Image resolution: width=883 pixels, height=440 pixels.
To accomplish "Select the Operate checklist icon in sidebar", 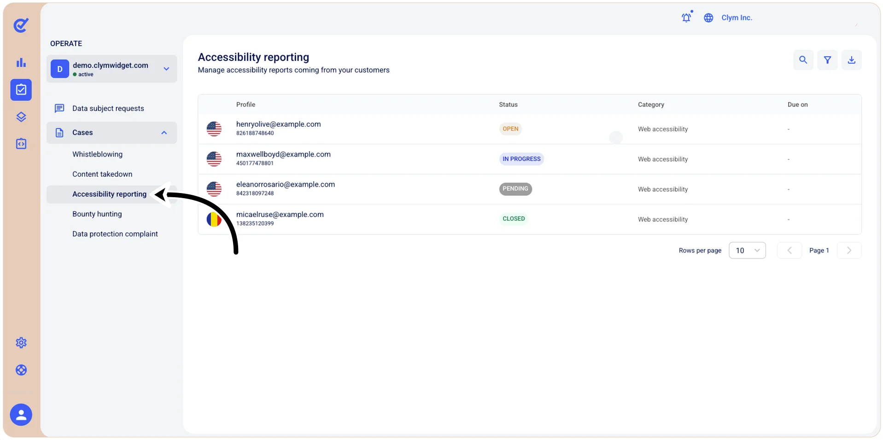I will coord(21,89).
